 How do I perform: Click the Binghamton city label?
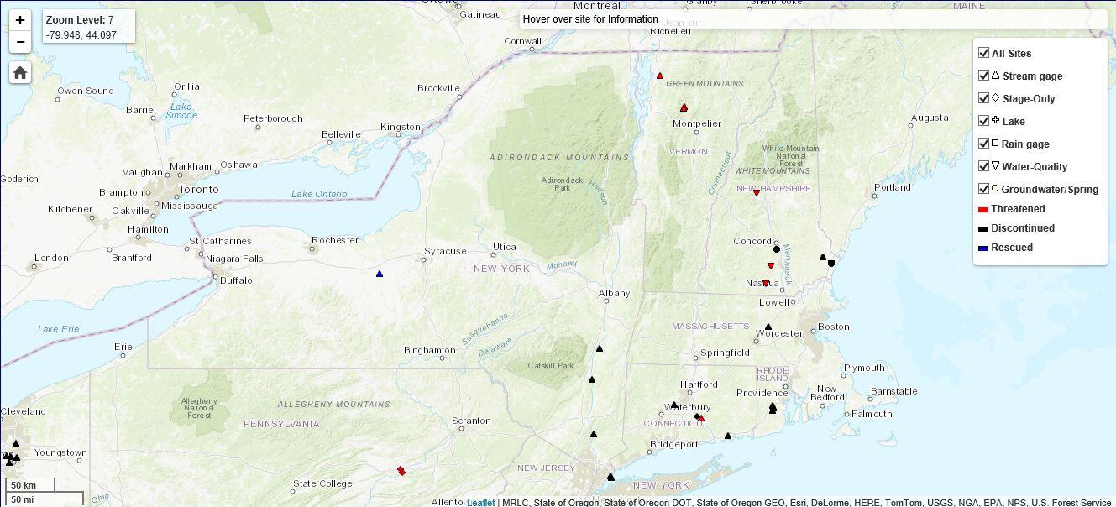pyautogui.click(x=430, y=350)
